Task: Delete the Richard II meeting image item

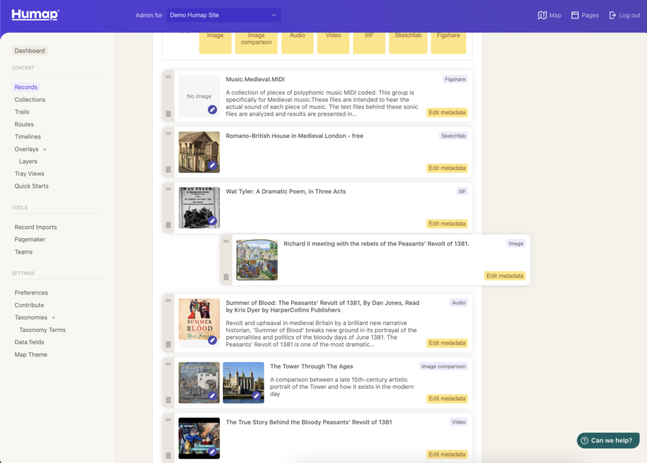Action: 226,277
